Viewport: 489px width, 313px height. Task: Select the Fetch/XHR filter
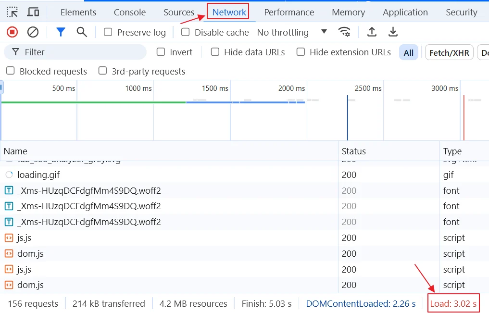coord(449,52)
